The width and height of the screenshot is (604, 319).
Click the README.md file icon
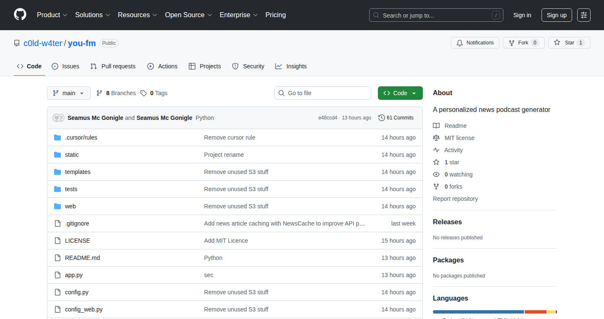57,258
